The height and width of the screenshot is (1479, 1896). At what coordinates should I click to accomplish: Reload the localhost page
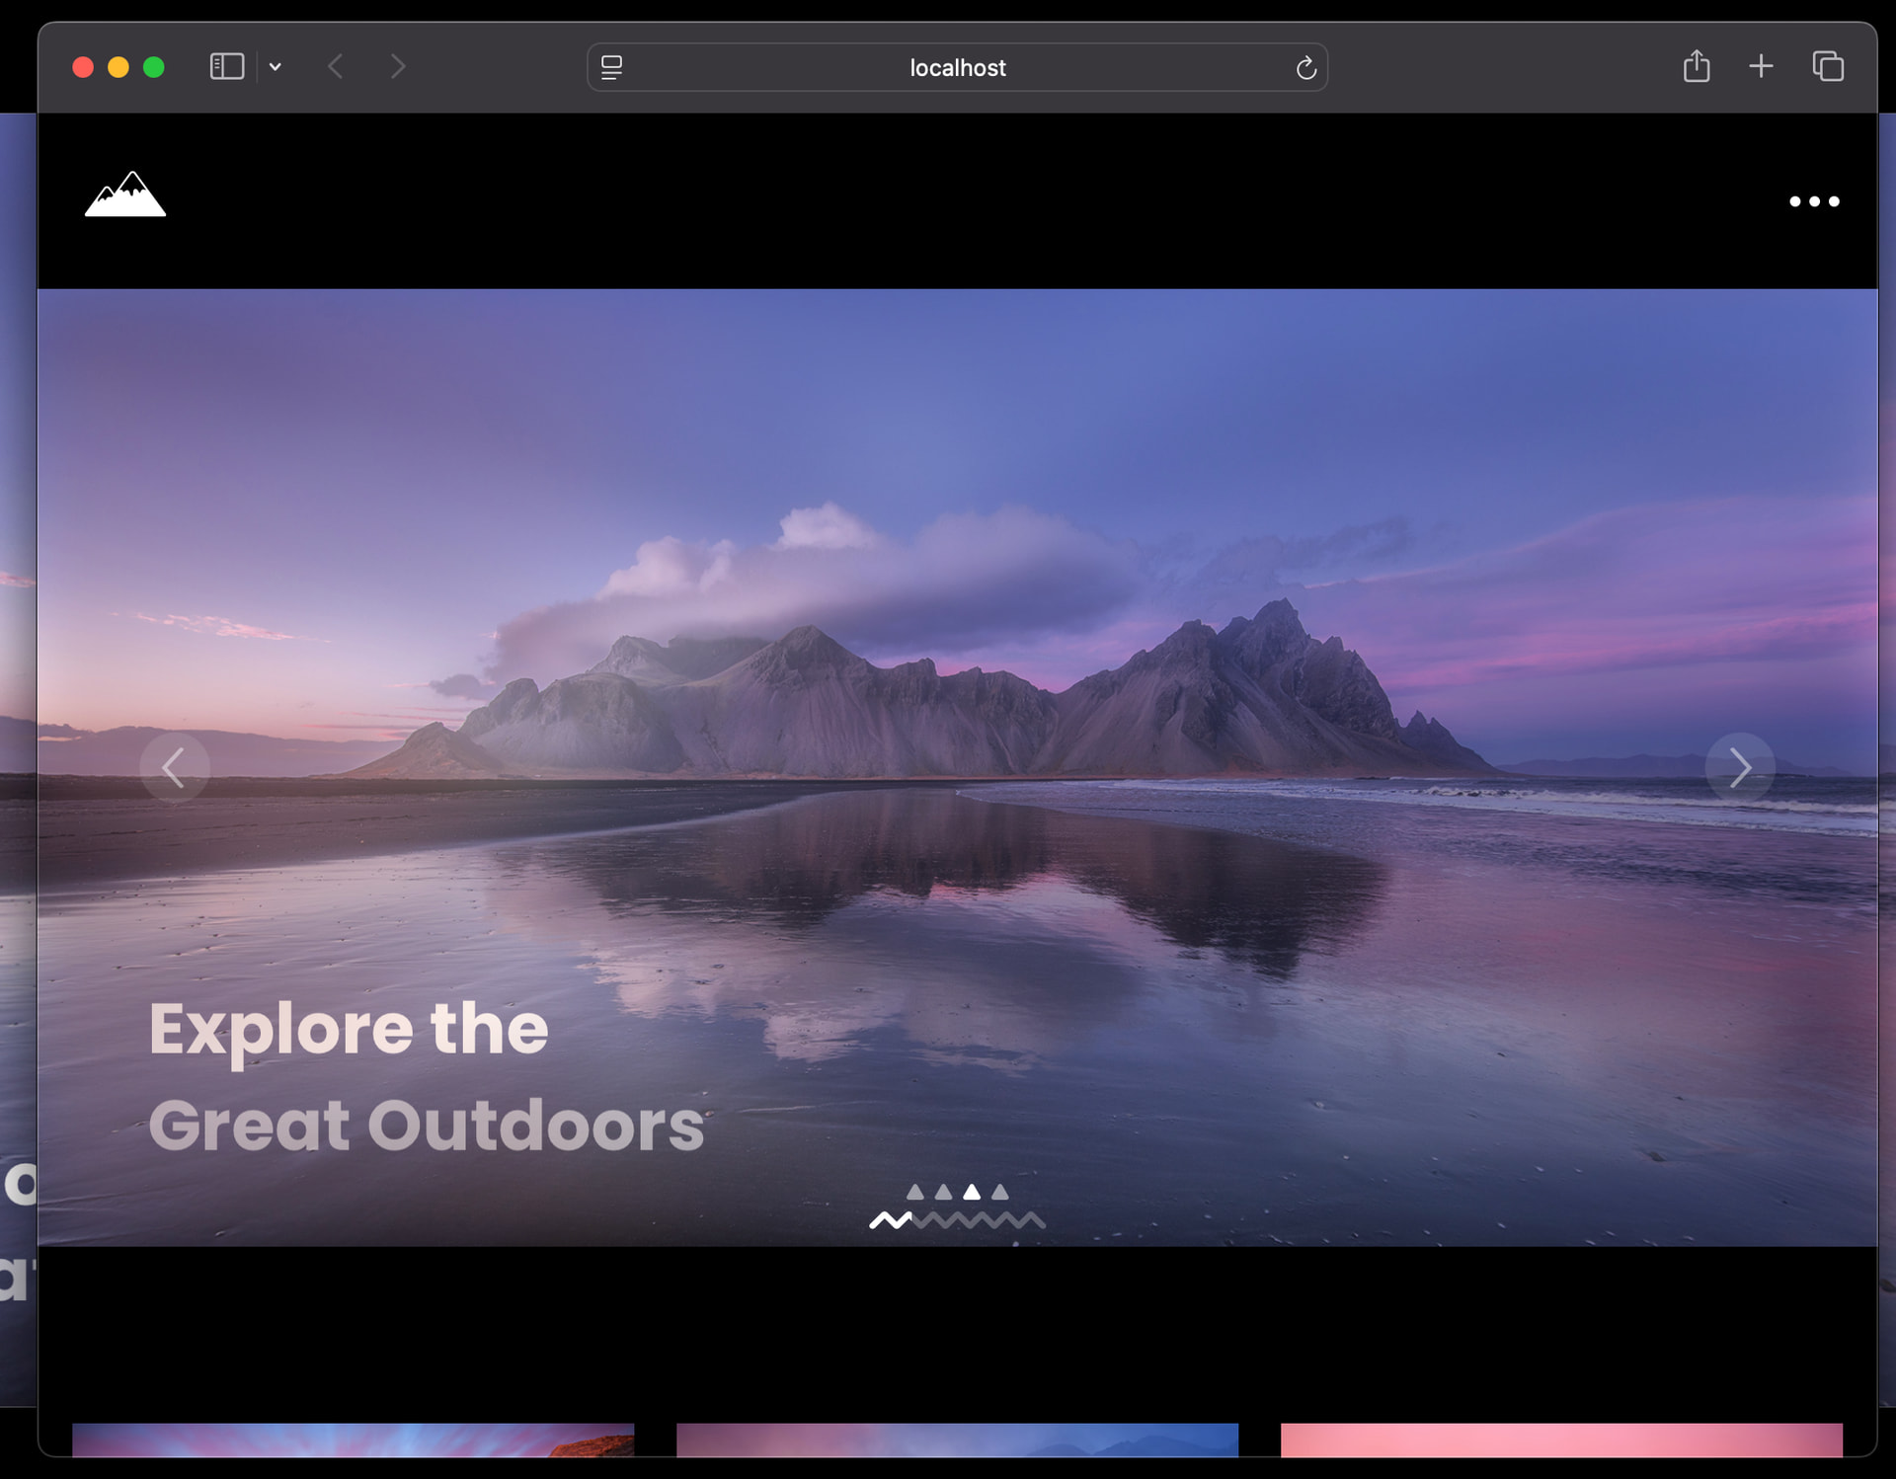point(1305,67)
